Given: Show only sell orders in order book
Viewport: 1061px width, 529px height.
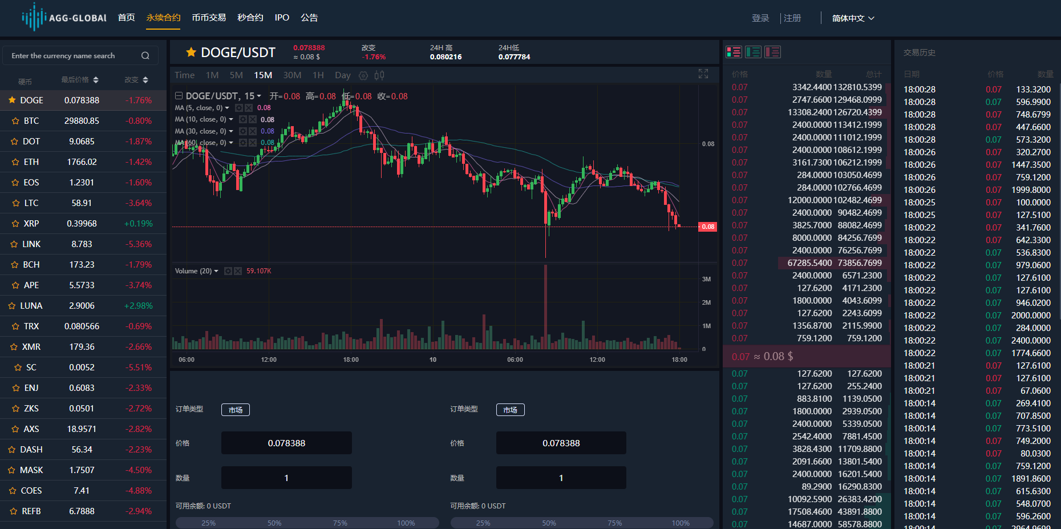Looking at the screenshot, I should tap(772, 53).
